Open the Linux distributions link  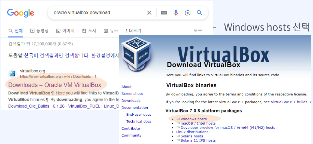click(192, 132)
